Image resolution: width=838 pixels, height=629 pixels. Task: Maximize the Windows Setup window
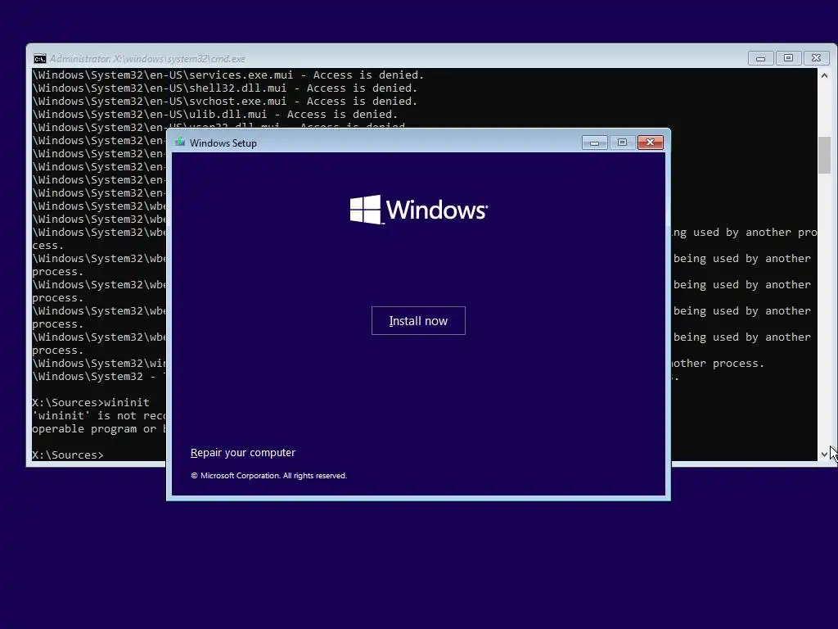coord(622,143)
